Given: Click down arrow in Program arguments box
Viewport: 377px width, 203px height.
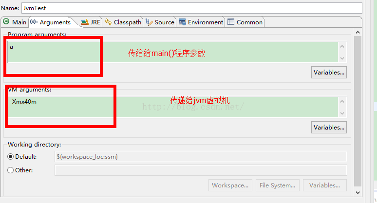Looking at the screenshot, I should [x=342, y=58].
